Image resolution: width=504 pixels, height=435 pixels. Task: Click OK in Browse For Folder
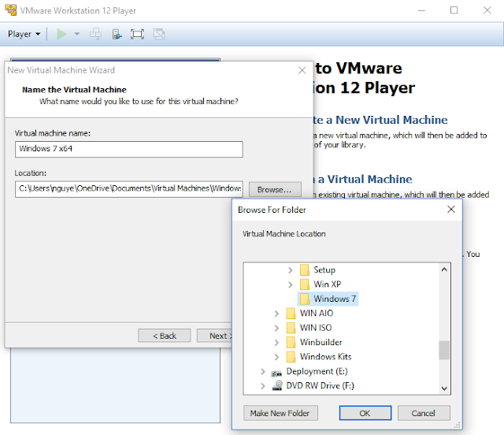pos(365,413)
